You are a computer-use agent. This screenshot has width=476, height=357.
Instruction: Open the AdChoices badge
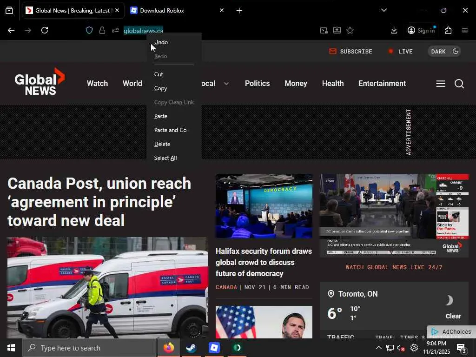coord(451,332)
